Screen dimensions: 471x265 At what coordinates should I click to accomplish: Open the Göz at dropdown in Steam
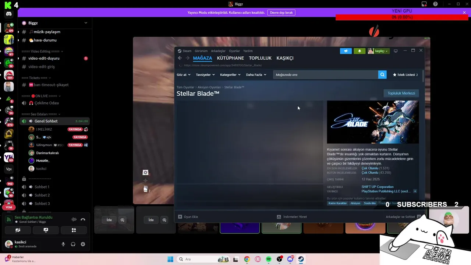point(184,75)
